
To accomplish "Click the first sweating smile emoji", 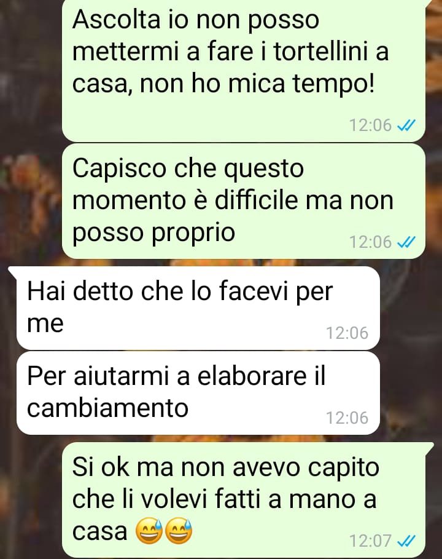I will pos(149,531).
